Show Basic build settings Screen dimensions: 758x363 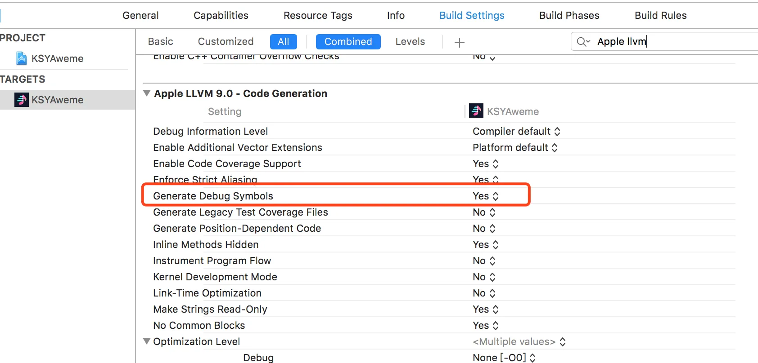[x=160, y=42]
